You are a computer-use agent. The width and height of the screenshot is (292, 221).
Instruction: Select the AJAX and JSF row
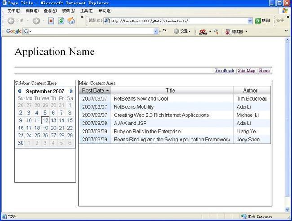(x=175, y=123)
